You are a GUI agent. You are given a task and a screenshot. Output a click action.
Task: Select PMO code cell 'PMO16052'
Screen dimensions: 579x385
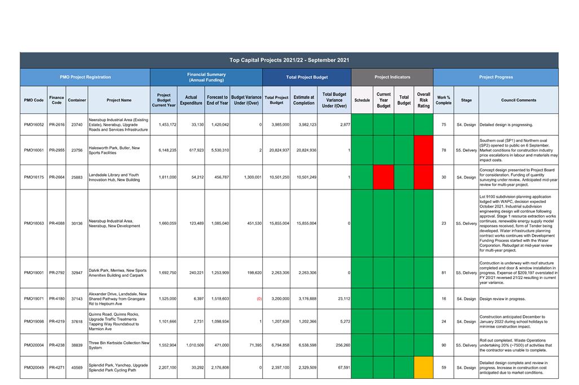[x=34, y=125]
